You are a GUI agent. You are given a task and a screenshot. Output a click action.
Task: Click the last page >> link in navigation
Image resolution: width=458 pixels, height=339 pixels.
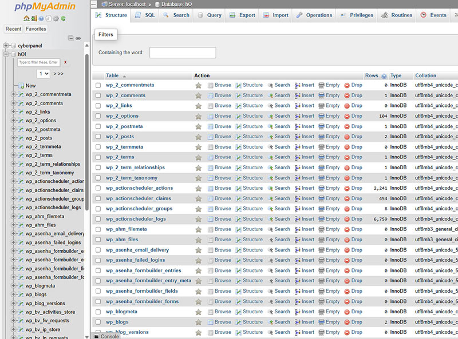(61, 74)
